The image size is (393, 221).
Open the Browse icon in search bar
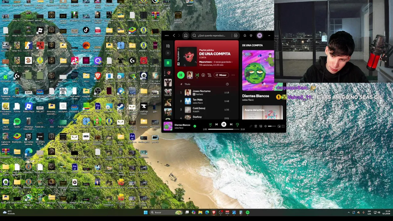235,36
